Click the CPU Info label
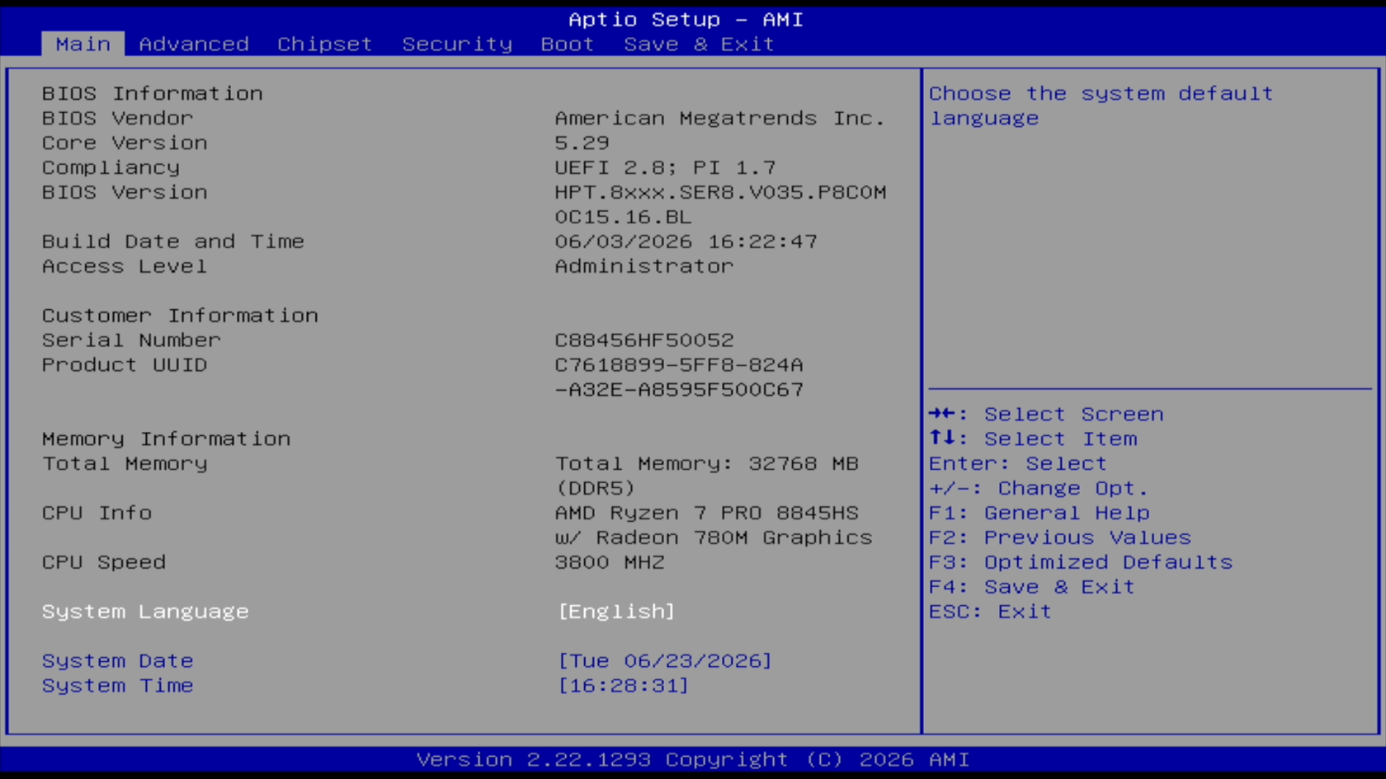The width and height of the screenshot is (1386, 779). (97, 513)
